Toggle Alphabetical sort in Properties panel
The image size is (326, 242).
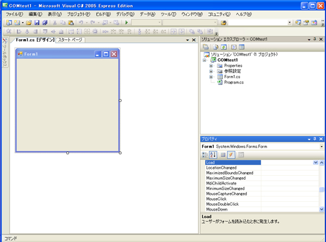click(213, 155)
